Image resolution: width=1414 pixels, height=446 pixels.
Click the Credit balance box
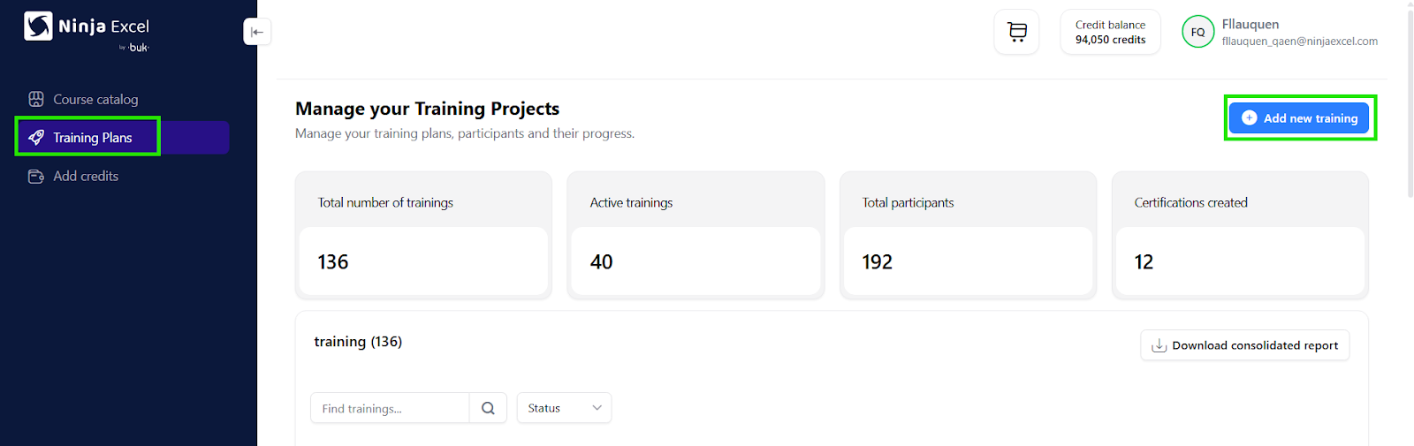tap(1110, 33)
